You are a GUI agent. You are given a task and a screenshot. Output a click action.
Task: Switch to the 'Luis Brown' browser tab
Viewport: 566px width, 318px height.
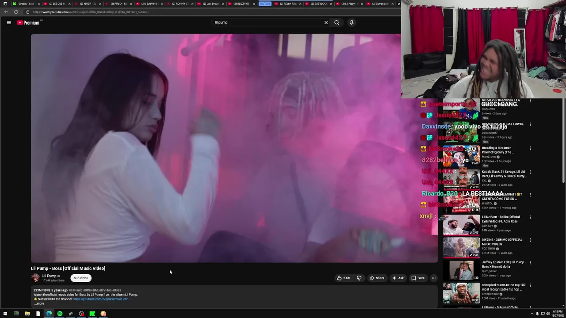tap(210, 4)
